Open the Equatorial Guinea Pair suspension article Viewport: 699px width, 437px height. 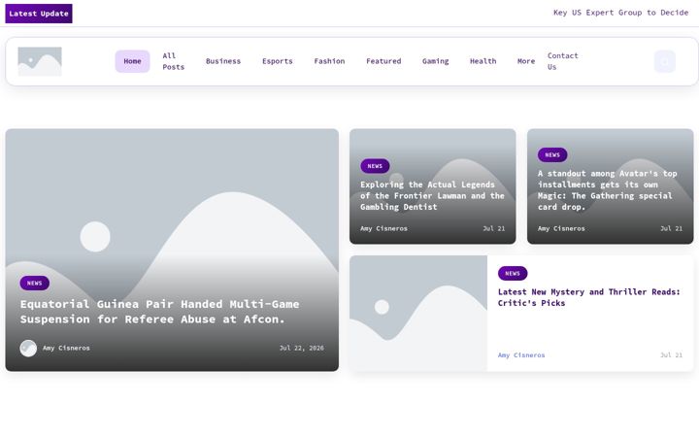[x=159, y=312]
